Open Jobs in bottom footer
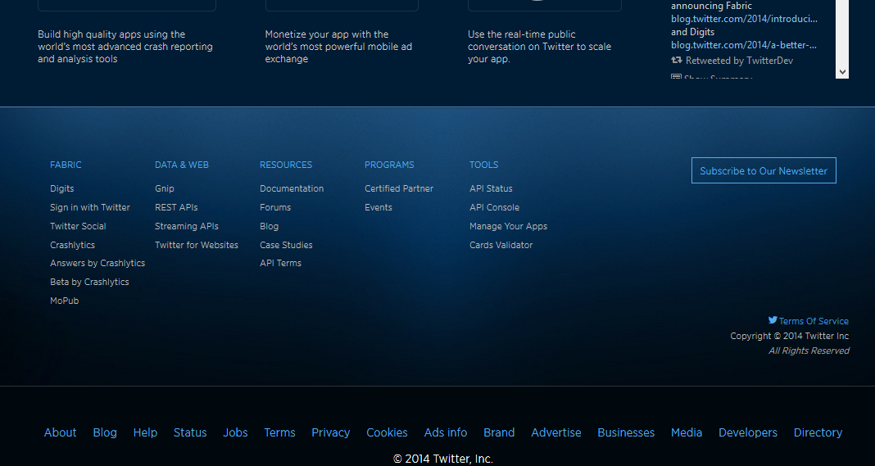 [x=235, y=432]
